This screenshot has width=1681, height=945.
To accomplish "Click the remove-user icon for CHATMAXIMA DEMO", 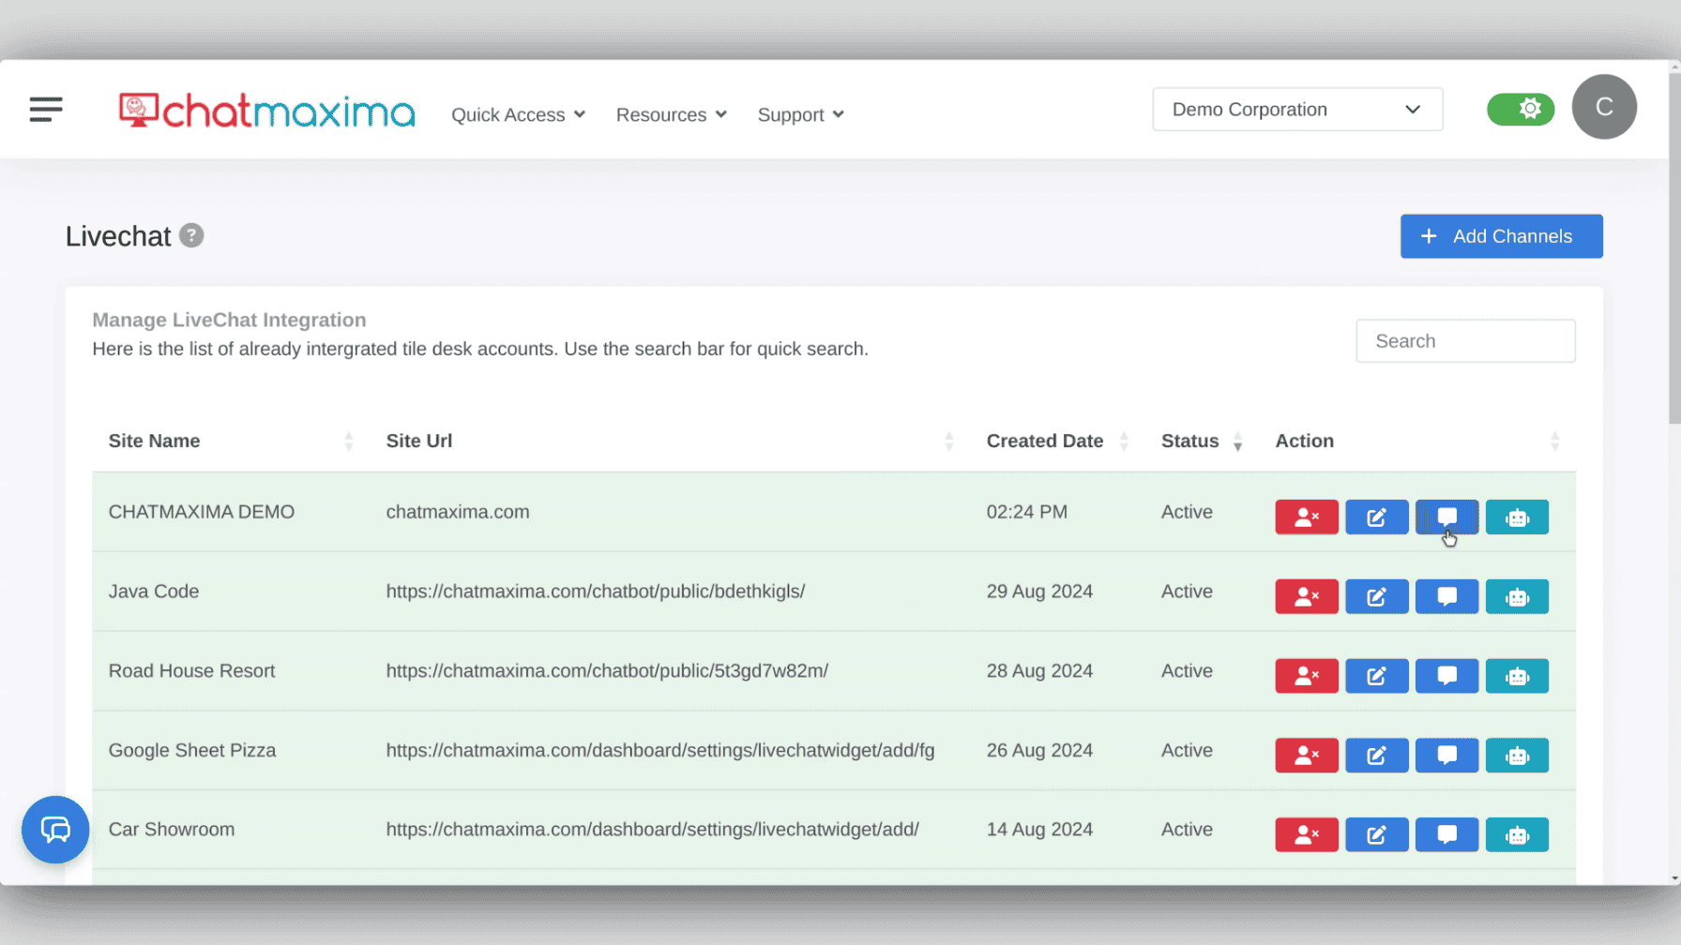I will pos(1306,517).
